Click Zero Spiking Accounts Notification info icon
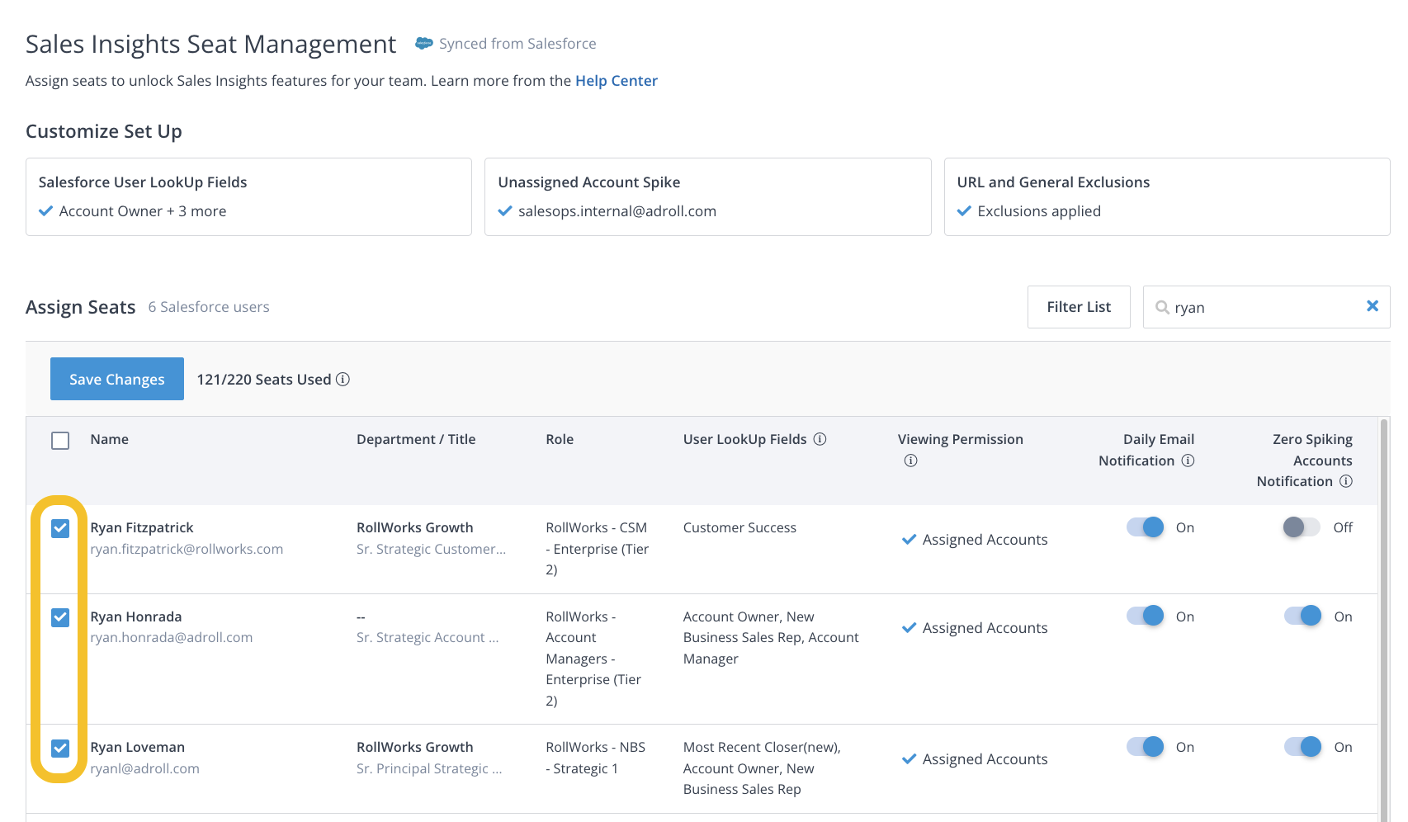This screenshot has height=822, width=1408. pyautogui.click(x=1345, y=481)
